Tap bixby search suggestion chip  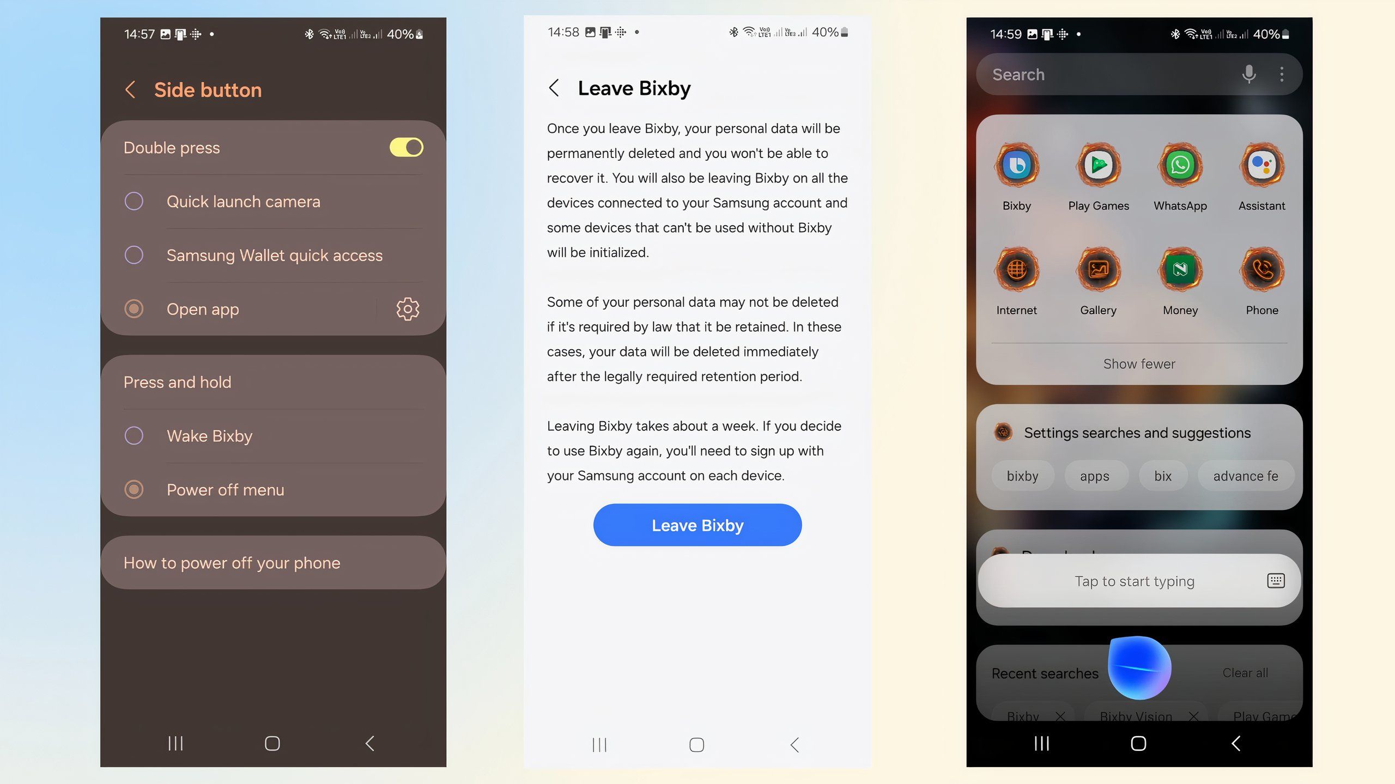click(1022, 476)
